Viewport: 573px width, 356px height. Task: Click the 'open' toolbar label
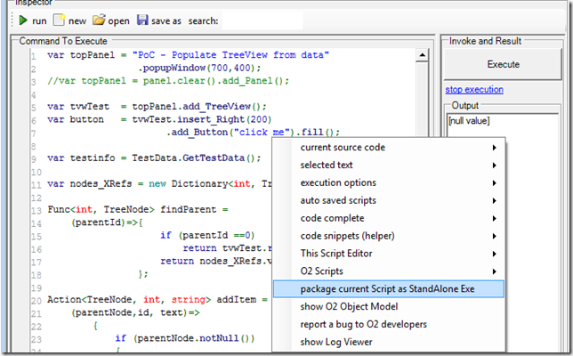pyautogui.click(x=118, y=21)
